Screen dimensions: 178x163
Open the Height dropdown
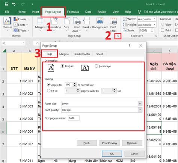154,25
